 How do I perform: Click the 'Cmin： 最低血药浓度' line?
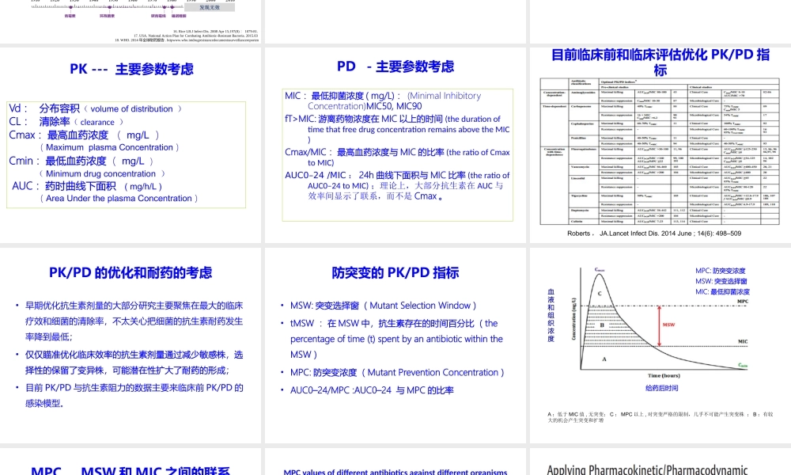(x=81, y=161)
